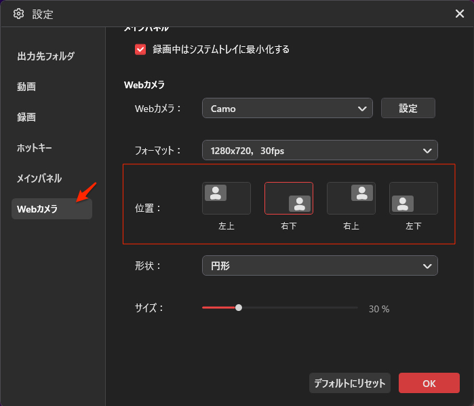Confirm settings with the red OK button
474x406 pixels.
pyautogui.click(x=429, y=383)
